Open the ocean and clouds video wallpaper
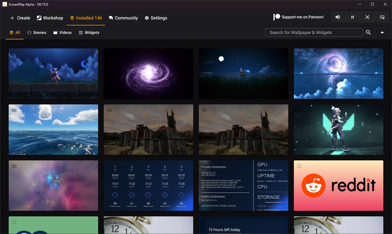This screenshot has height=234, width=392. (53, 129)
